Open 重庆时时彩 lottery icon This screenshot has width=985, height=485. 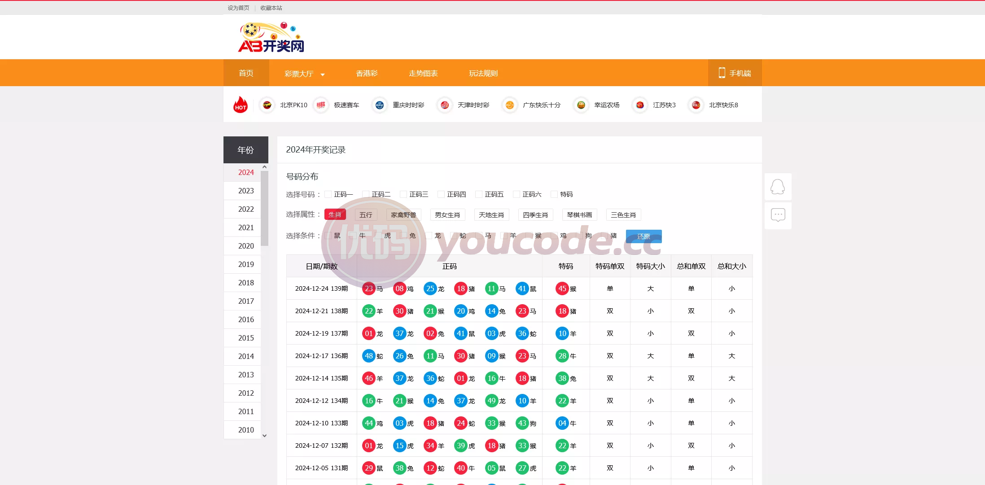(x=380, y=105)
